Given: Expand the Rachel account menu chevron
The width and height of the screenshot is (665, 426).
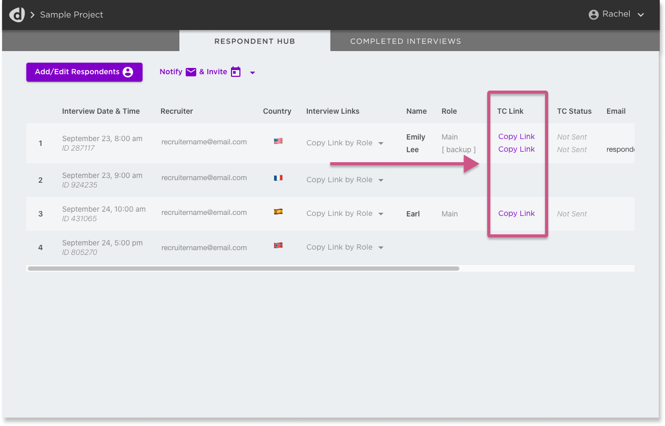Looking at the screenshot, I should pos(641,15).
